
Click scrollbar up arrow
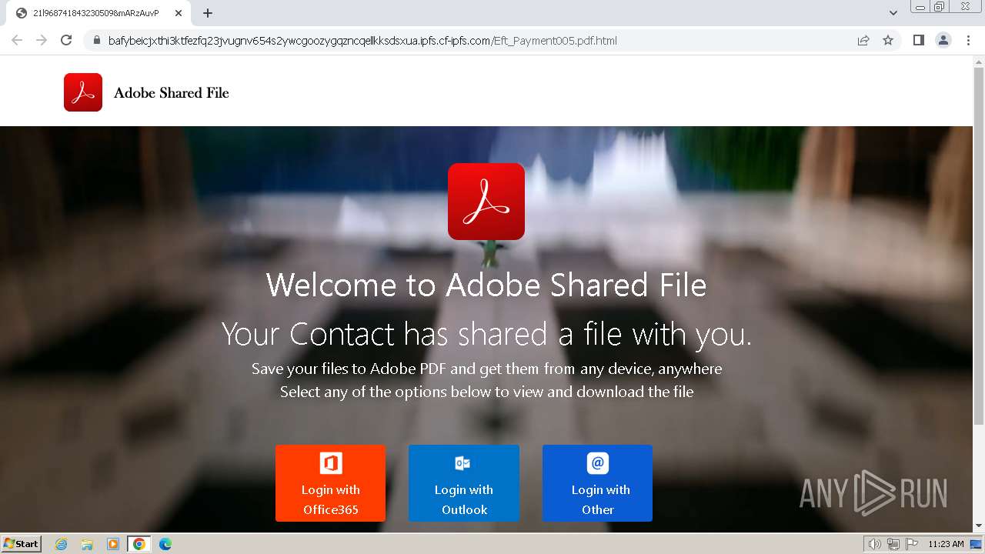click(979, 61)
